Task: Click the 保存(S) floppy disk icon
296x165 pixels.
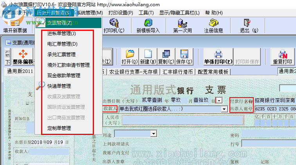Action: click(x=184, y=54)
